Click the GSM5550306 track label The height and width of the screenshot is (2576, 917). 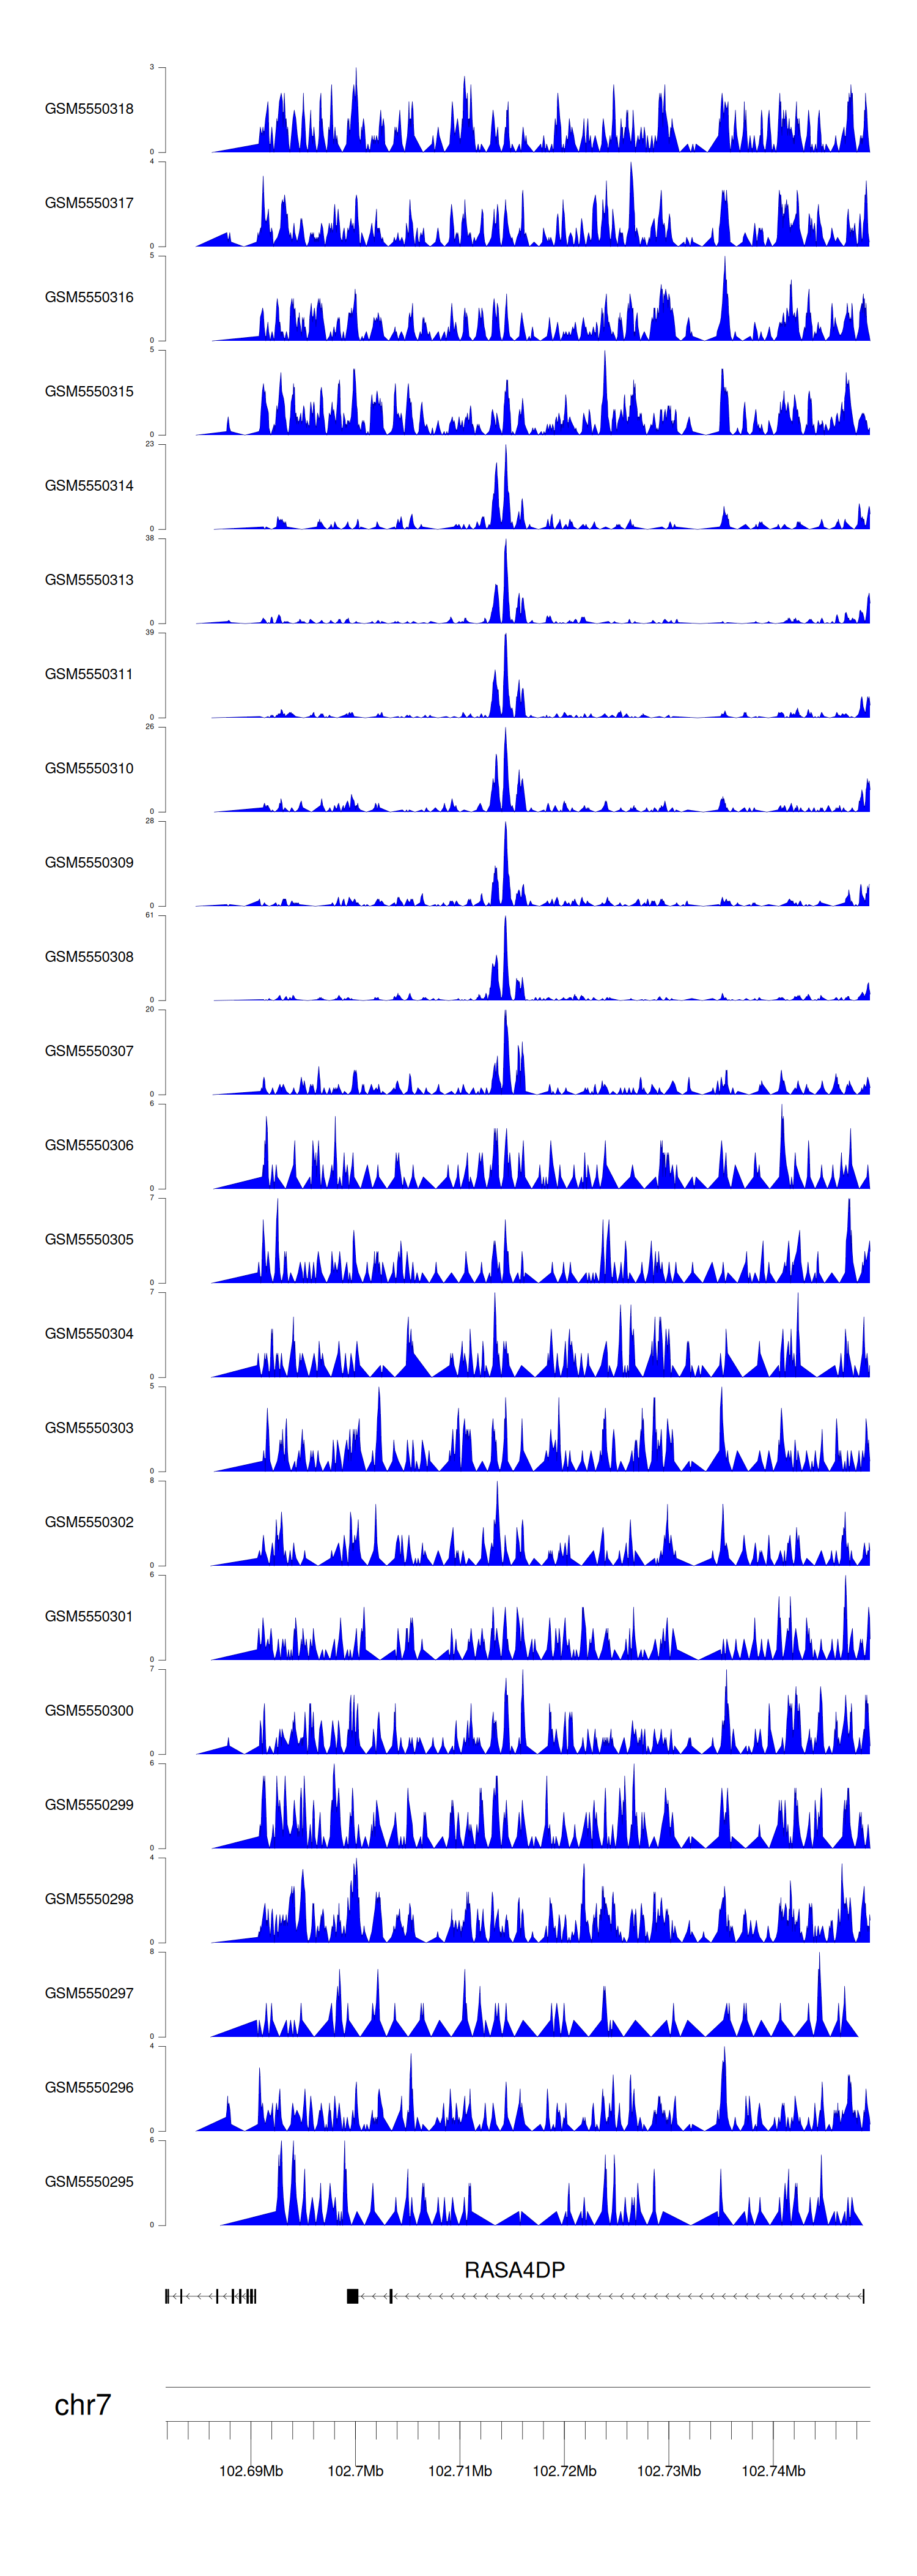(89, 1145)
